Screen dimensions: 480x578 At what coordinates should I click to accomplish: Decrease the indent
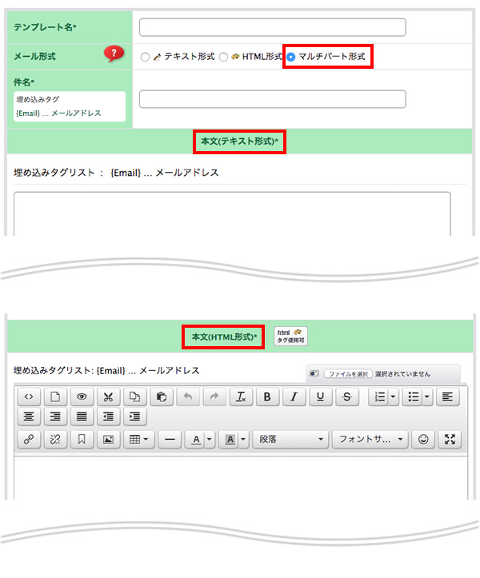[109, 417]
